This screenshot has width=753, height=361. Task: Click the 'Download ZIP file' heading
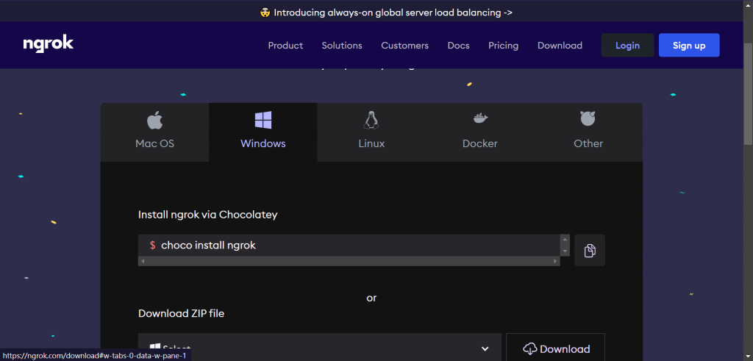tap(181, 313)
